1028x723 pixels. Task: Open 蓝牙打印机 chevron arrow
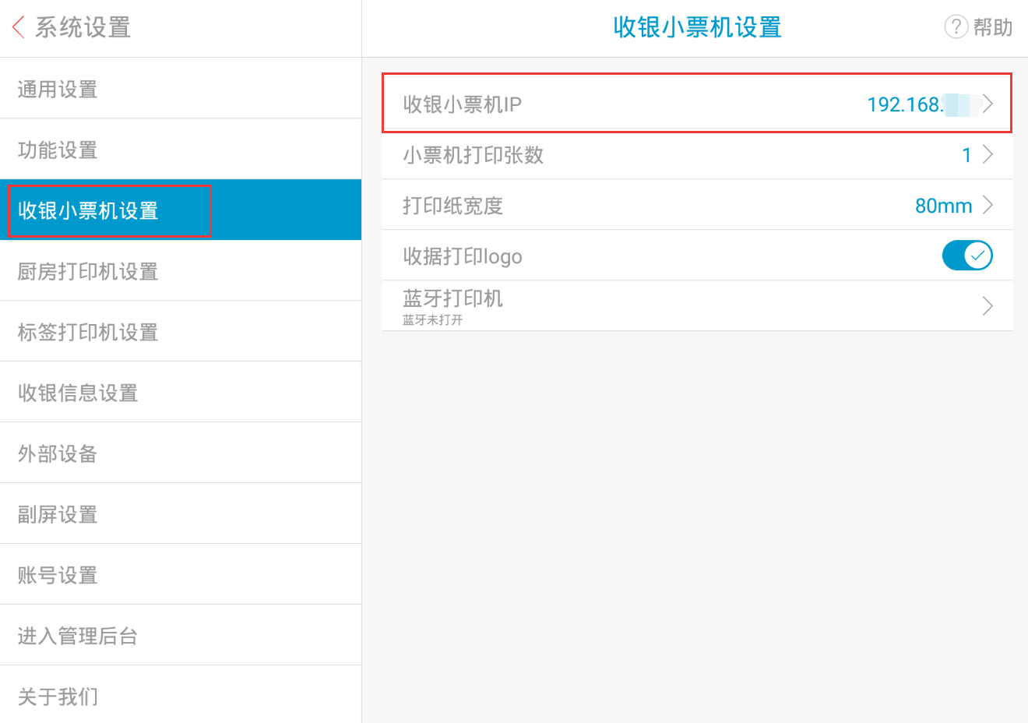click(x=988, y=306)
